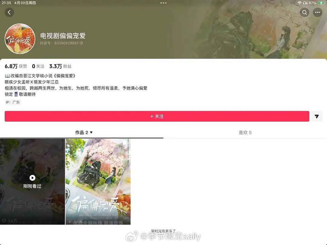Follow the account with the 关注 button
The width and height of the screenshot is (327, 245).
click(x=157, y=116)
